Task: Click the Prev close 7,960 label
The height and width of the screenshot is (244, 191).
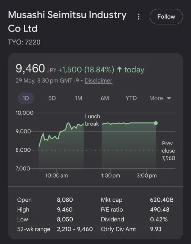Action: [169, 151]
